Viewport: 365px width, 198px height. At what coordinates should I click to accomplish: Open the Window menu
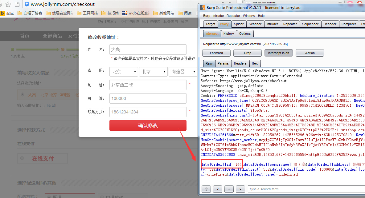[x=249, y=16]
